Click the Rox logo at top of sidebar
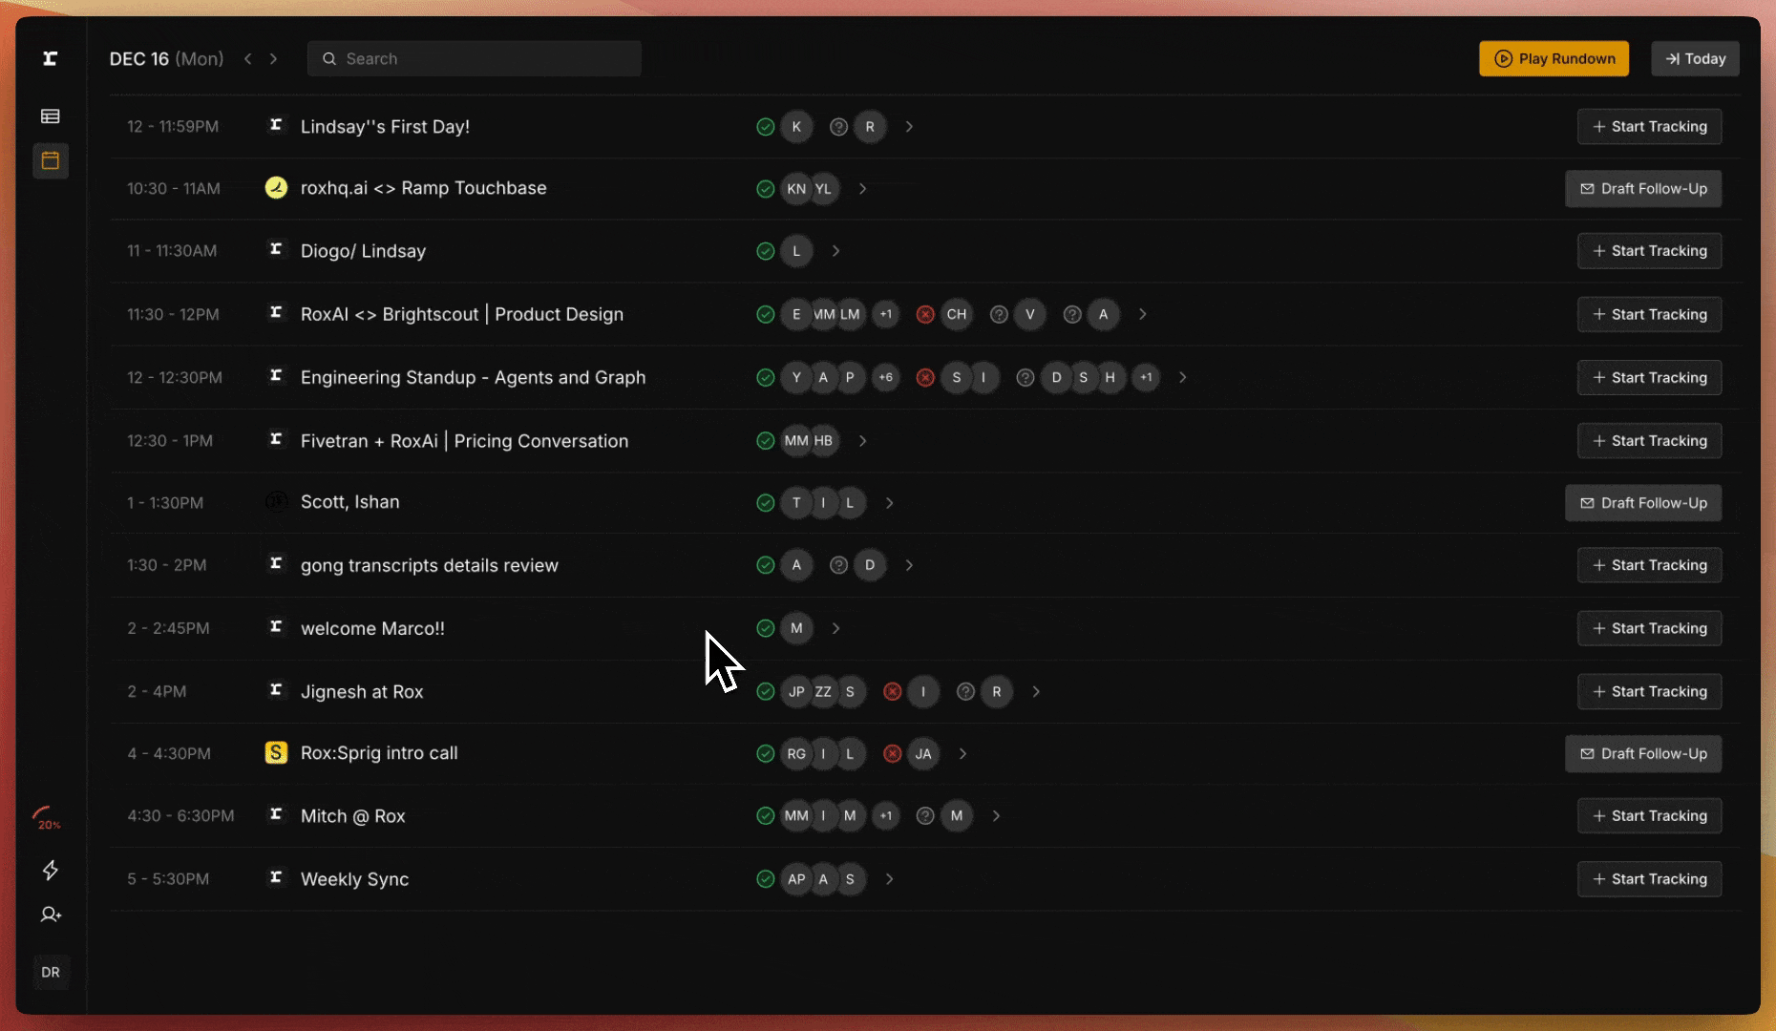Viewport: 1776px width, 1031px height. point(51,59)
